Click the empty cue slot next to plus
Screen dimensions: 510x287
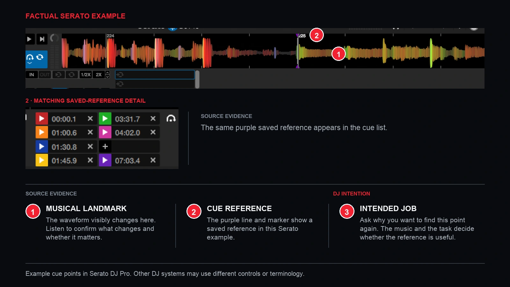(x=135, y=147)
